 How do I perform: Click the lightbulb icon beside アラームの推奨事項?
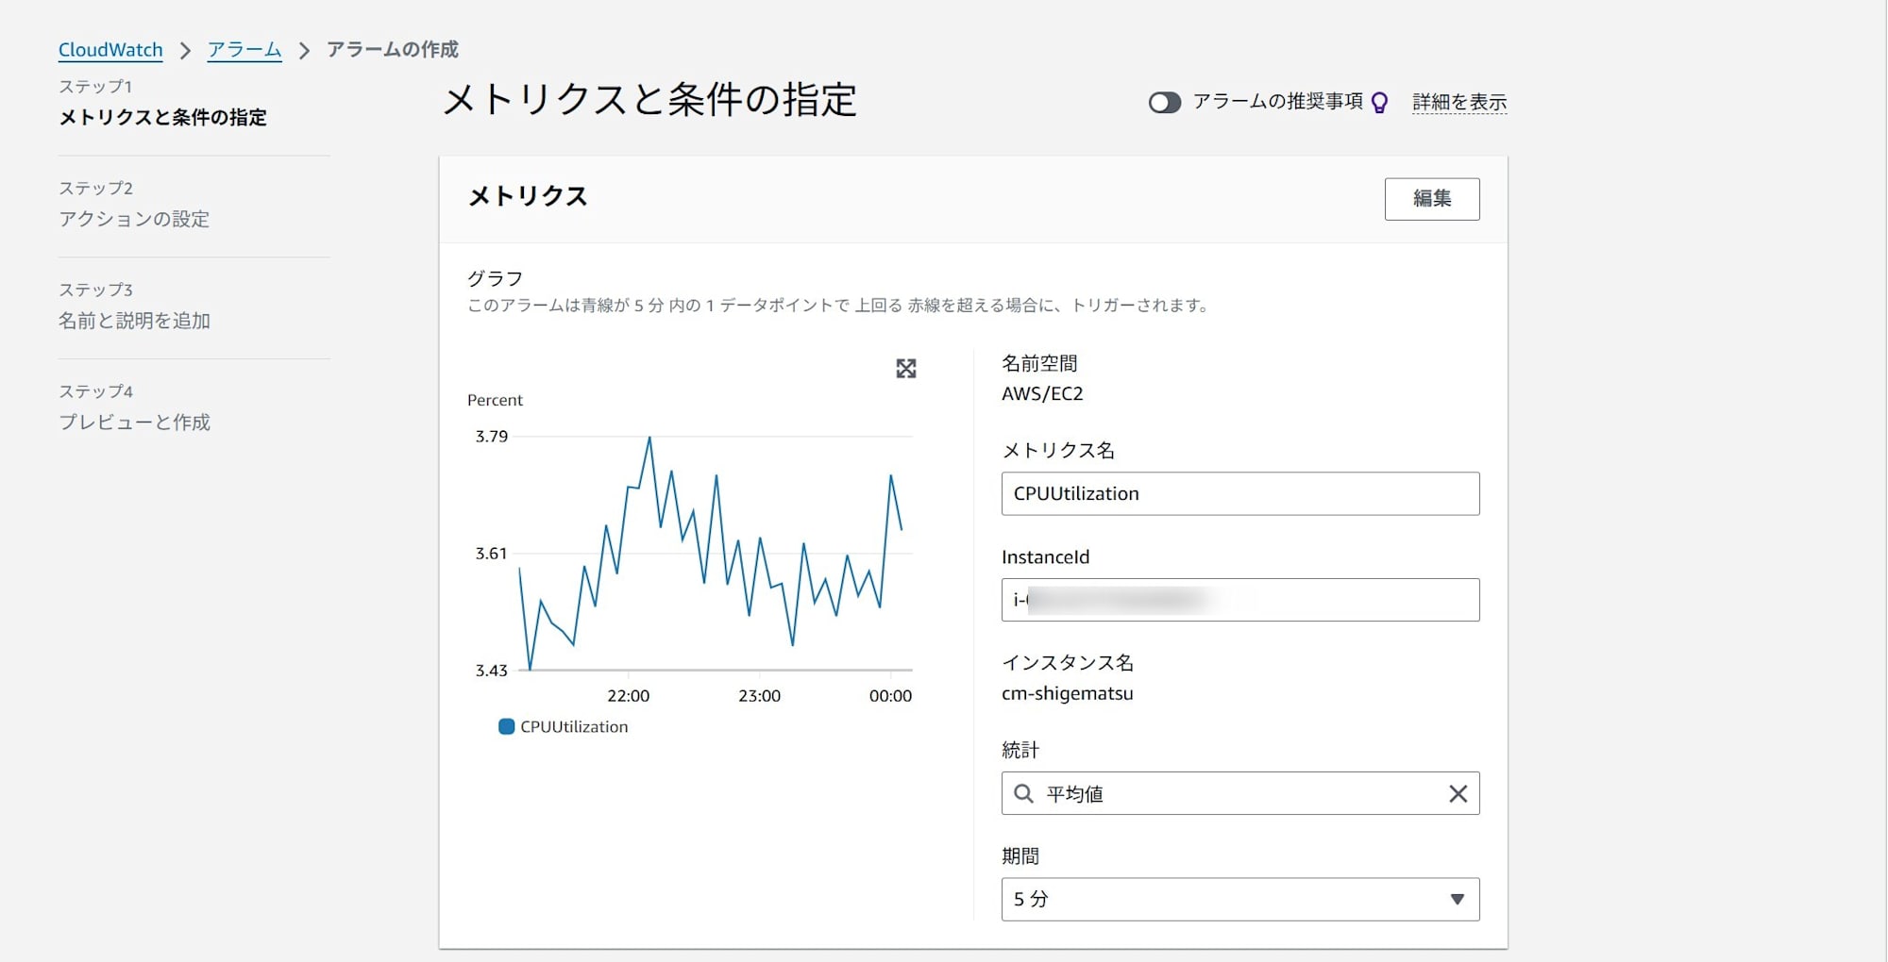click(x=1379, y=102)
